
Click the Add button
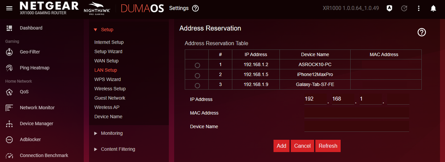pos(282,146)
